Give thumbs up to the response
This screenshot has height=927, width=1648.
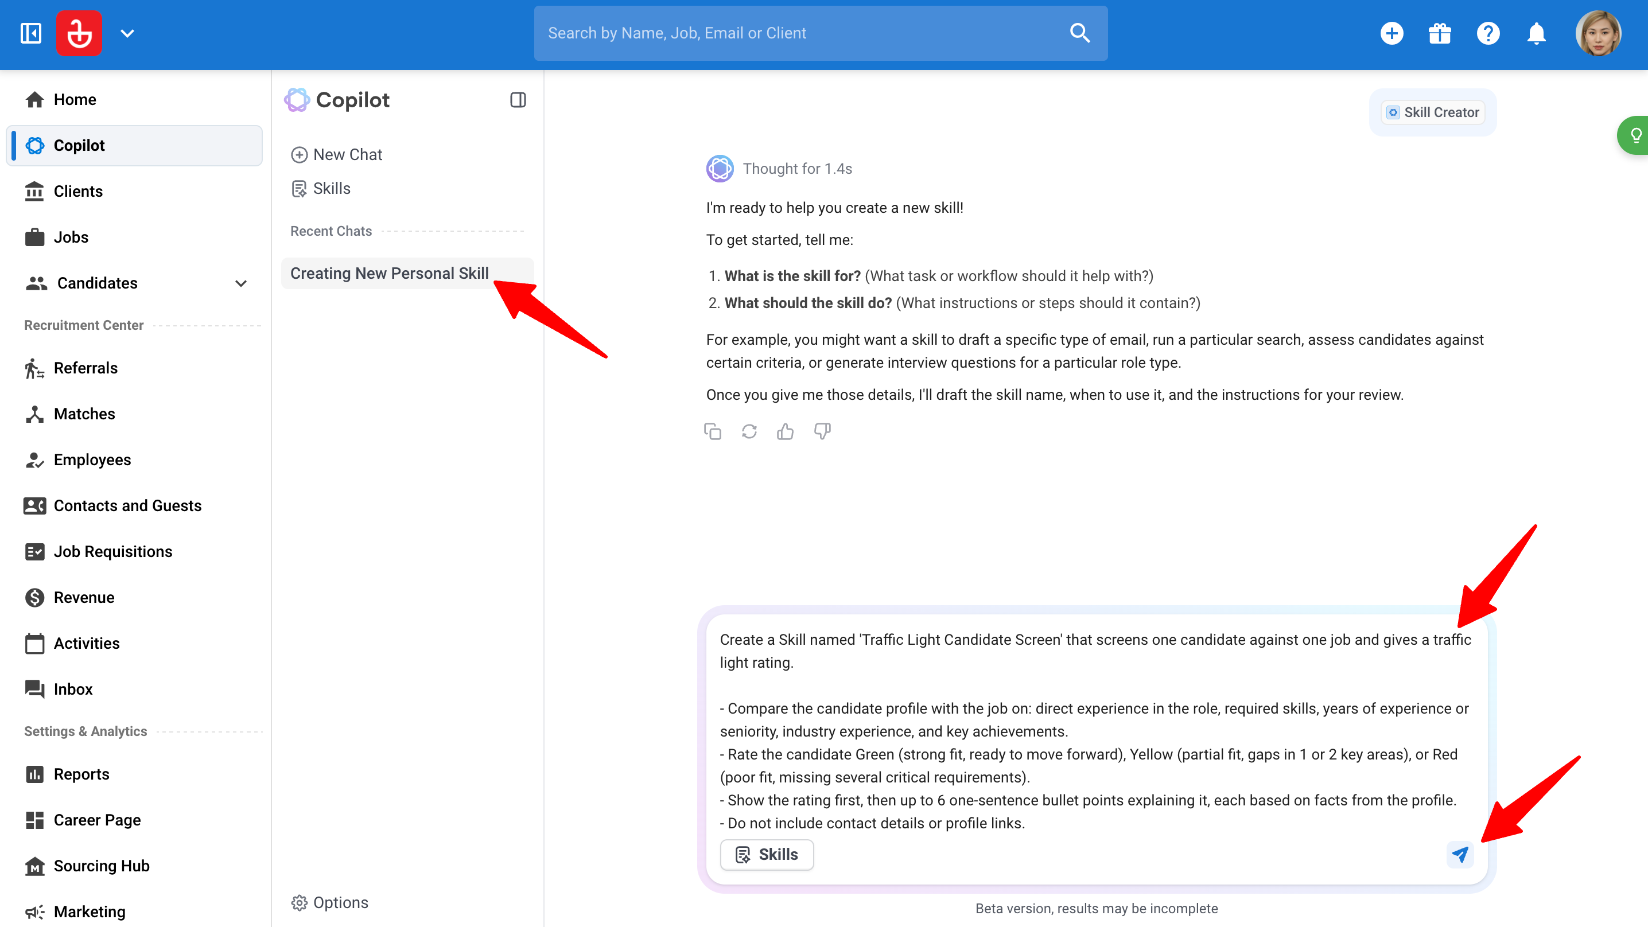tap(786, 432)
